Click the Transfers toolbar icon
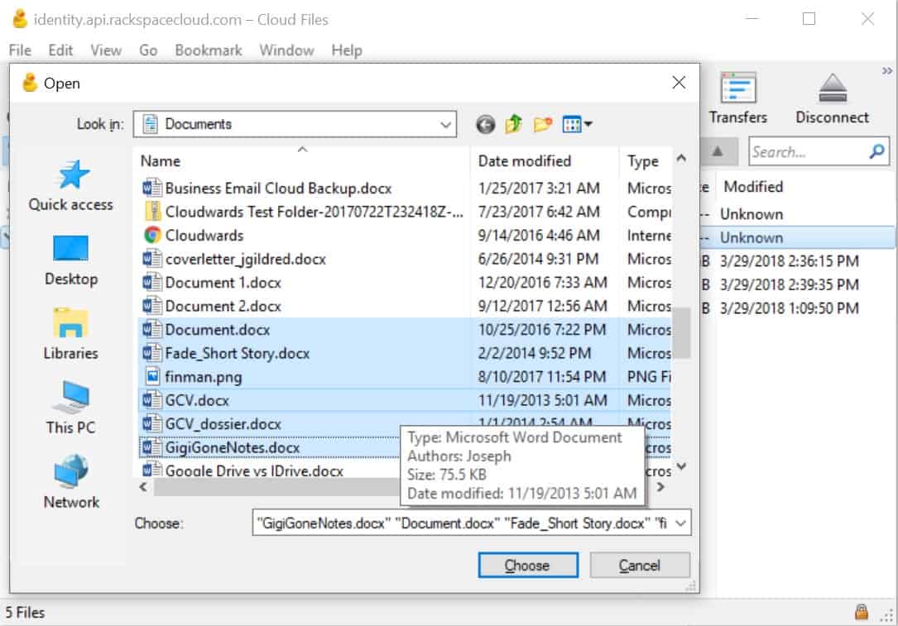This screenshot has height=626, width=898. 737,98
